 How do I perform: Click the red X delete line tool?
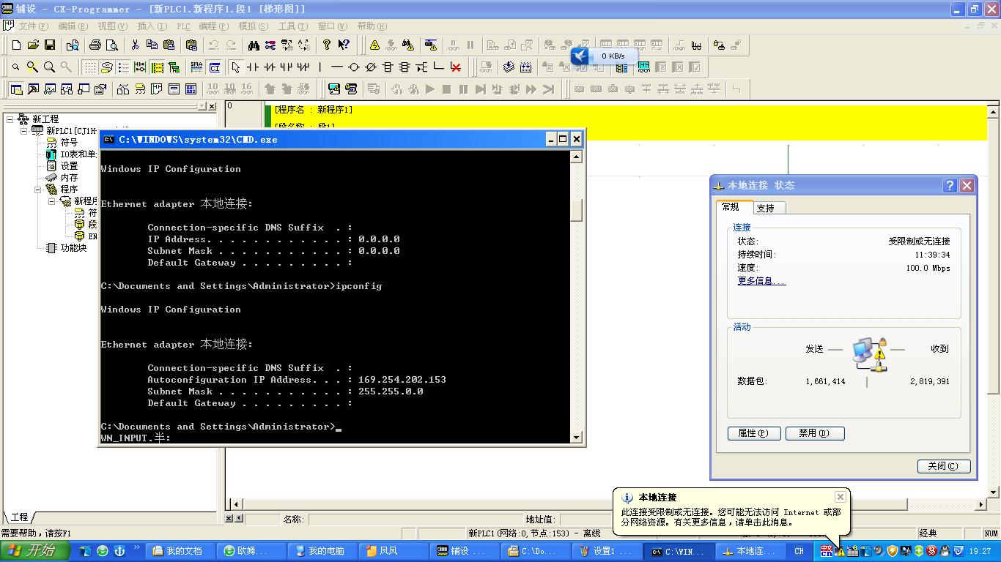pos(456,67)
